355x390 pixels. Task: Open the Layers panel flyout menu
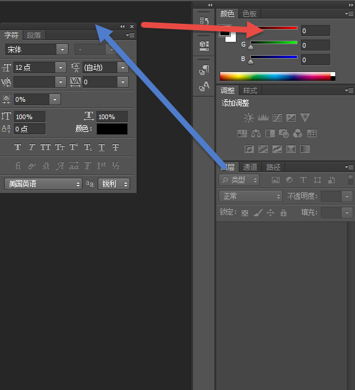tap(350, 167)
